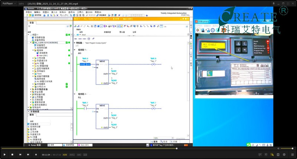Adjust the PotPlayer volume slider
Screen dimensions: 297x159
pos(287,148)
